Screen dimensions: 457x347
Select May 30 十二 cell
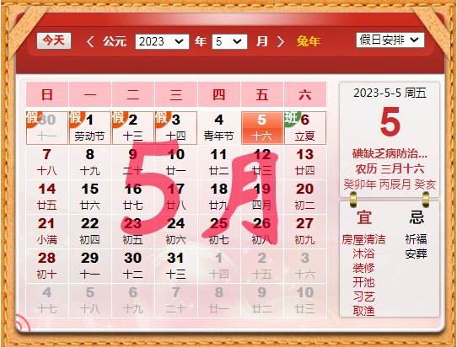[x=133, y=266]
